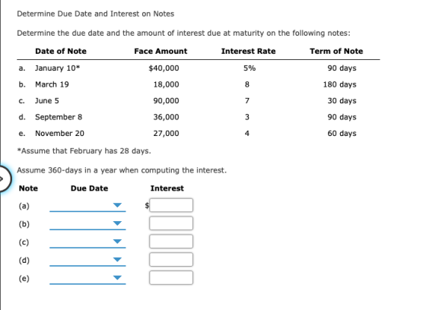
Task: Open the Due Date dropdown for note (e)
Action: pyautogui.click(x=87, y=278)
